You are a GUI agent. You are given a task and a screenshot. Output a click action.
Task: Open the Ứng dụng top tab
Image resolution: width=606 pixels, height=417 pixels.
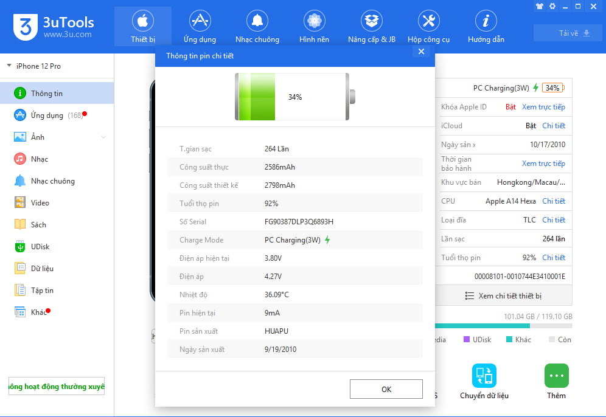tap(200, 27)
